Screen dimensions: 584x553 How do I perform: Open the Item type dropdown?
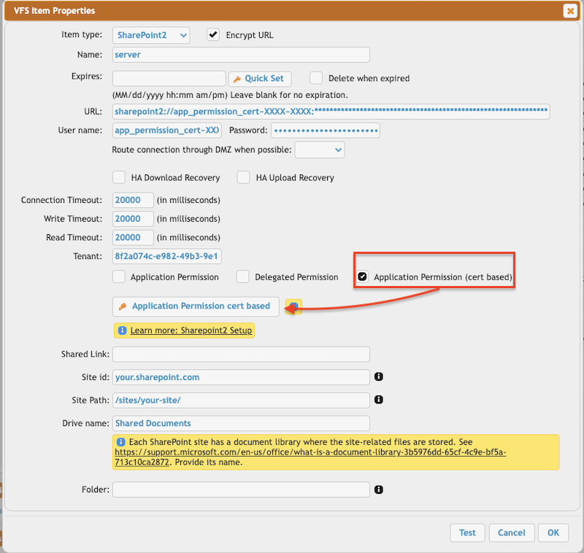tap(151, 35)
